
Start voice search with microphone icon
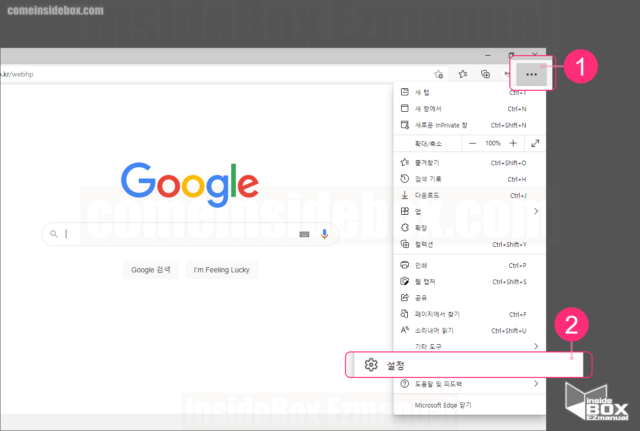[325, 234]
